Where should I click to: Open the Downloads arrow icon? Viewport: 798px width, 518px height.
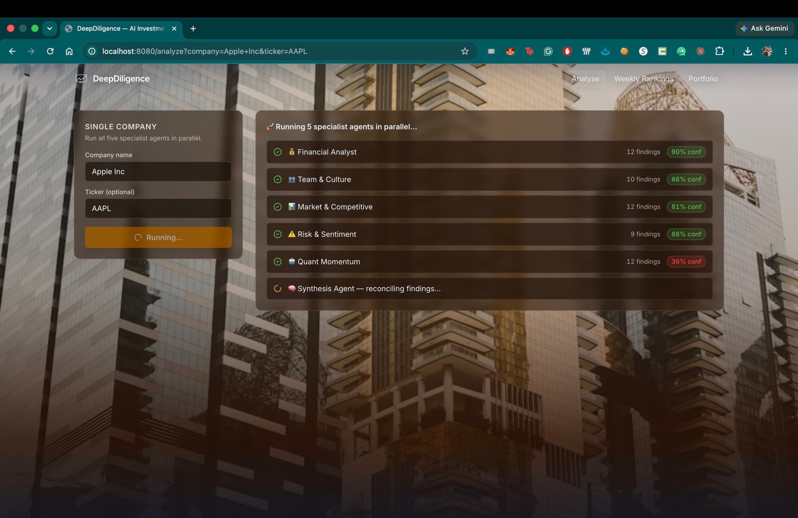click(748, 51)
